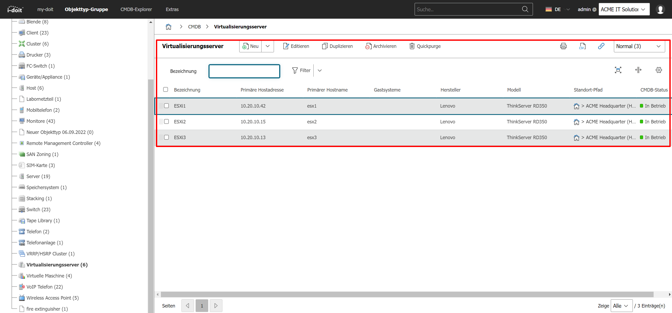
Task: Click the horizontal scrollbar of list
Action: click(407, 294)
